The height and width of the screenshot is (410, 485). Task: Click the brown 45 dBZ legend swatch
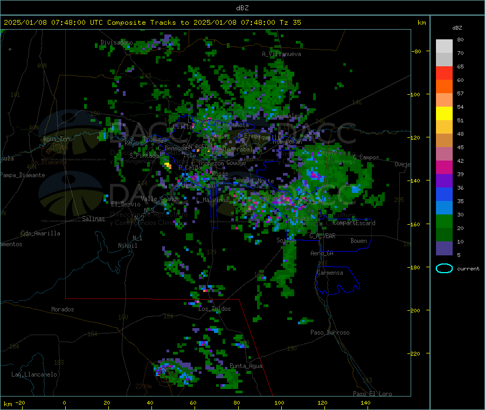pyautogui.click(x=444, y=141)
